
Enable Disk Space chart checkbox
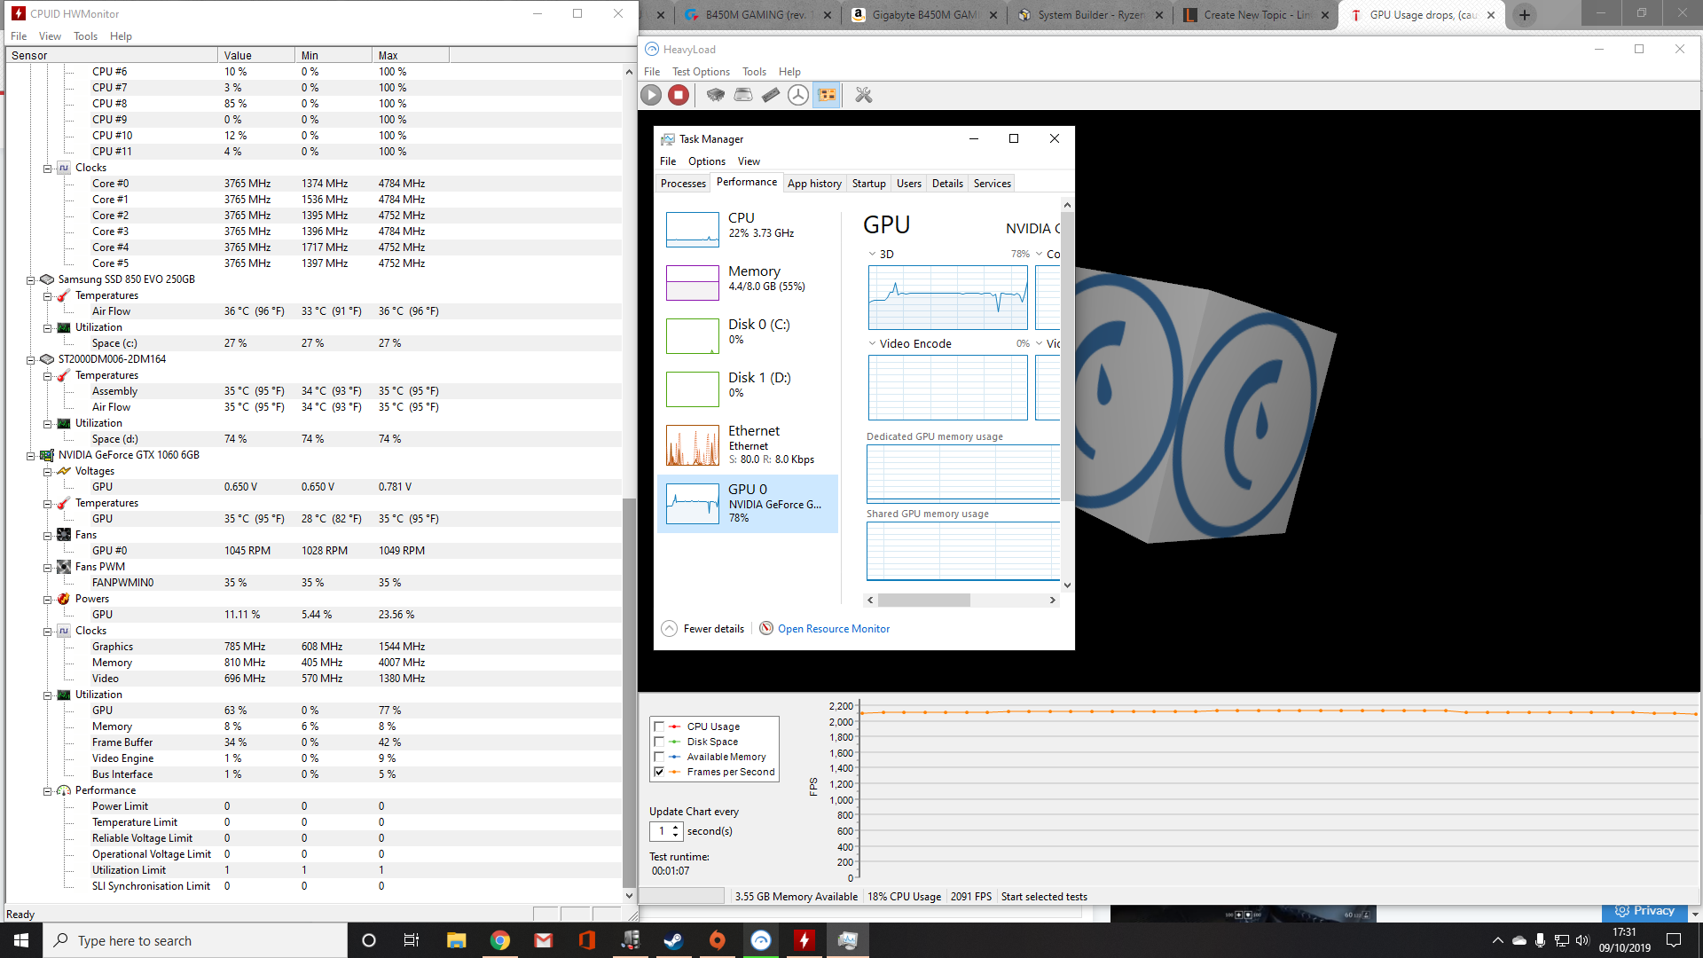(x=659, y=742)
